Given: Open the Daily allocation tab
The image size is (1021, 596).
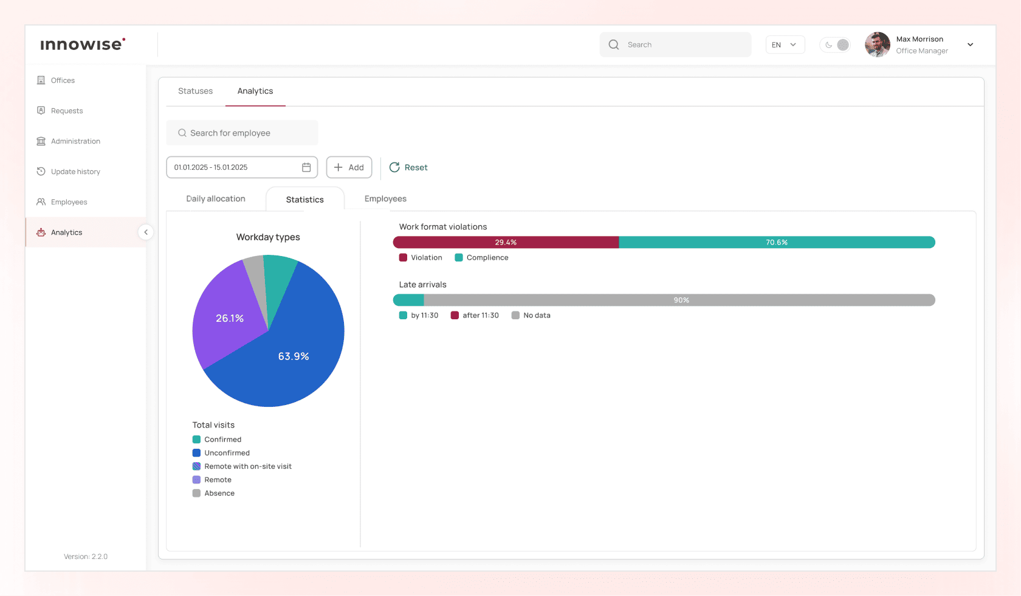Looking at the screenshot, I should [216, 199].
